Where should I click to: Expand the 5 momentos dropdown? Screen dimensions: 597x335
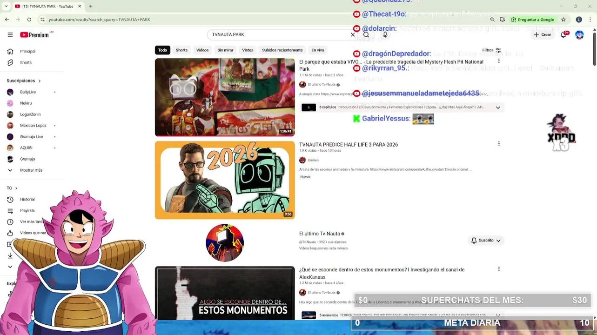(498, 315)
